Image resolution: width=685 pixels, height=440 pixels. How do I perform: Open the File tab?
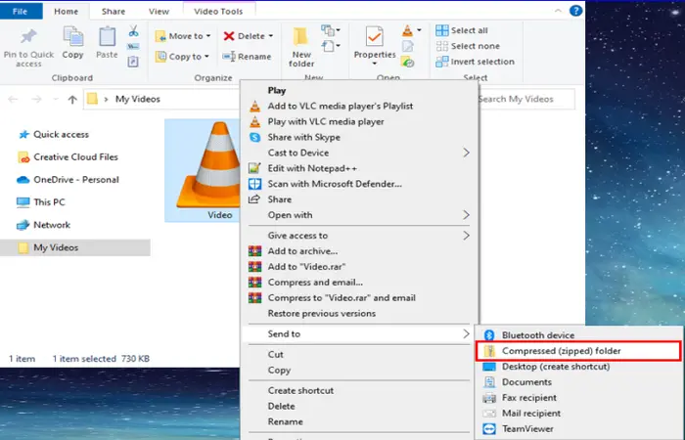pyautogui.click(x=21, y=12)
